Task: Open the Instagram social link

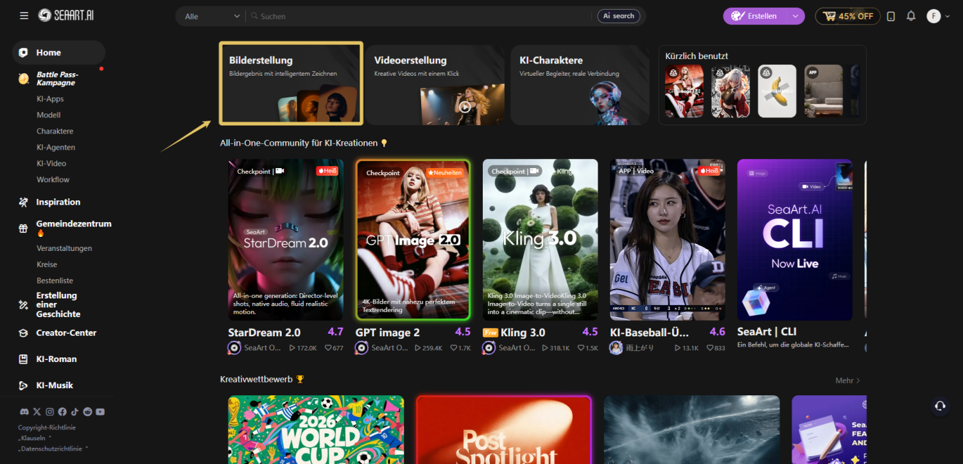Action: 49,411
